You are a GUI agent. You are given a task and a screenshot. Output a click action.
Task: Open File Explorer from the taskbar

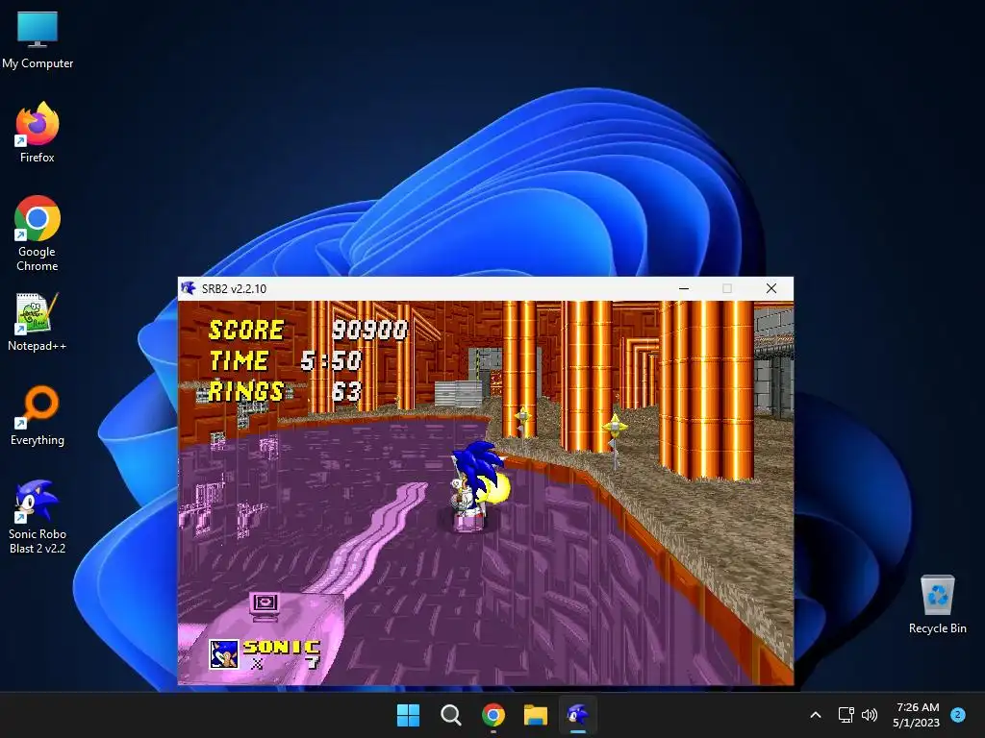[536, 715]
